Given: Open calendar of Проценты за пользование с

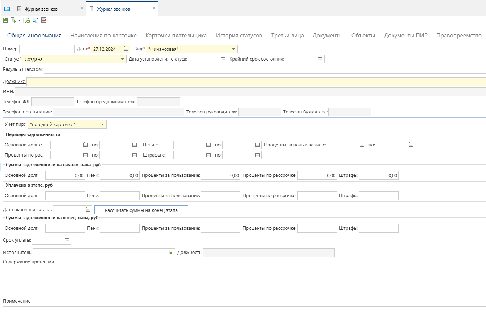Looking at the screenshot, I should (x=362, y=145).
